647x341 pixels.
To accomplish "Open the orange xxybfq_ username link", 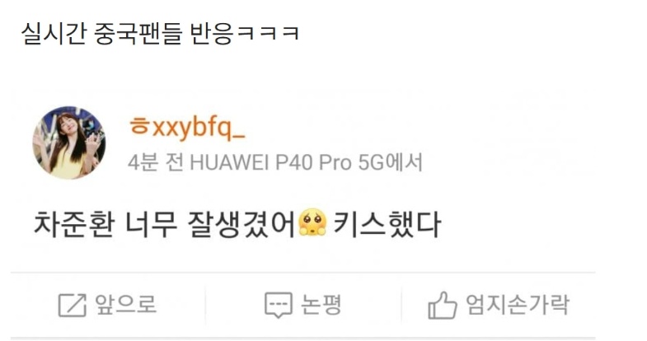I will tap(199, 128).
